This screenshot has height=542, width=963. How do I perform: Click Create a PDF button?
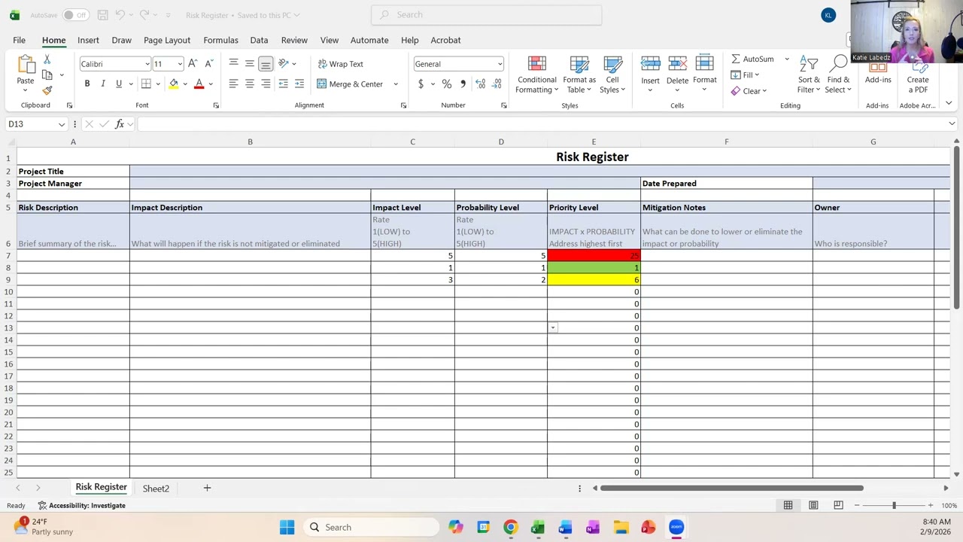coord(917,75)
